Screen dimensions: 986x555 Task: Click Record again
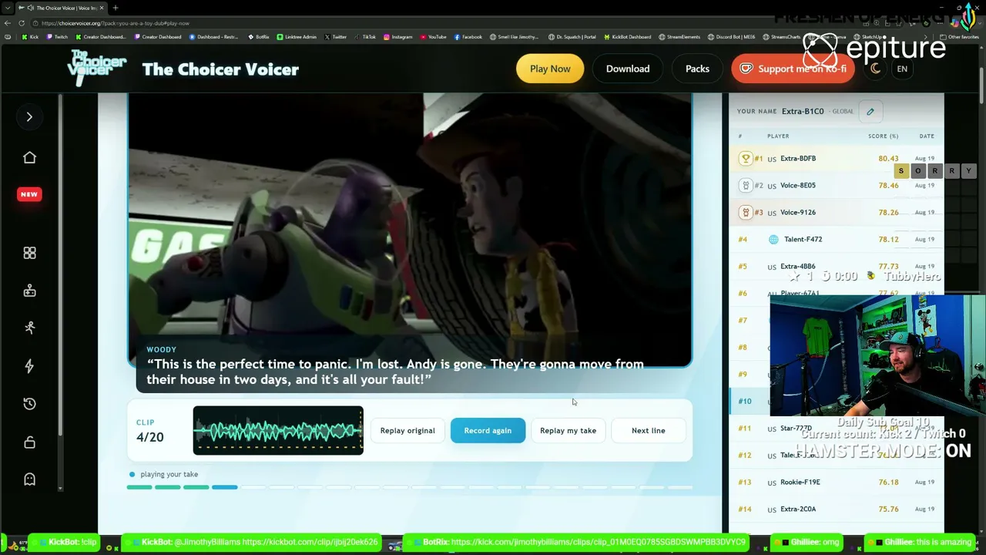pyautogui.click(x=488, y=431)
